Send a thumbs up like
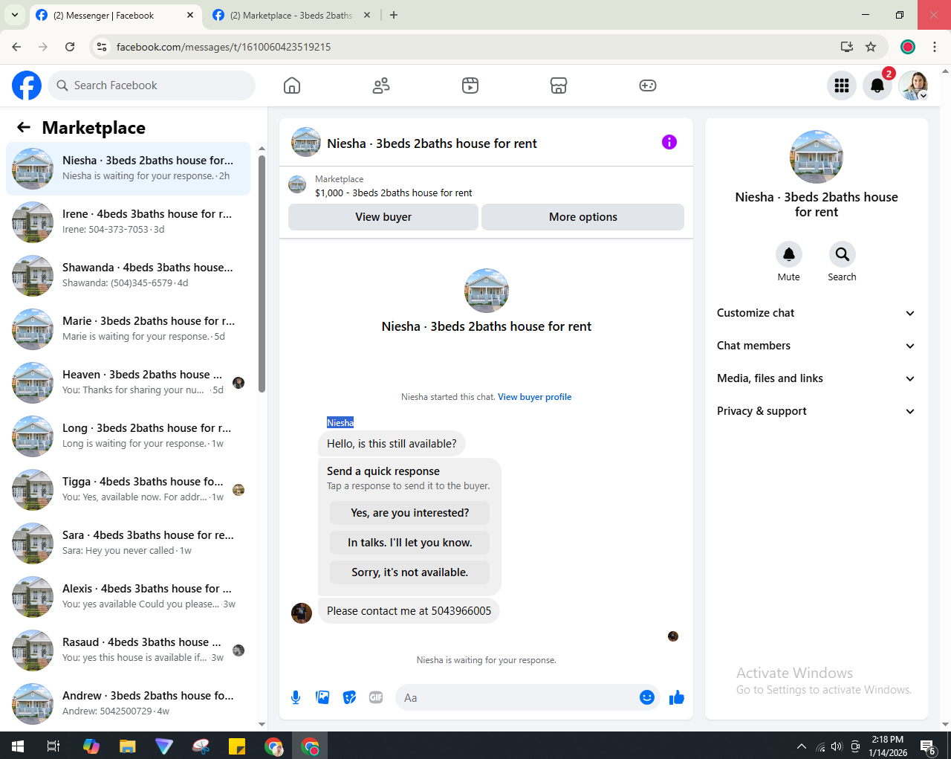Screen dimensions: 951x759 click(x=676, y=697)
